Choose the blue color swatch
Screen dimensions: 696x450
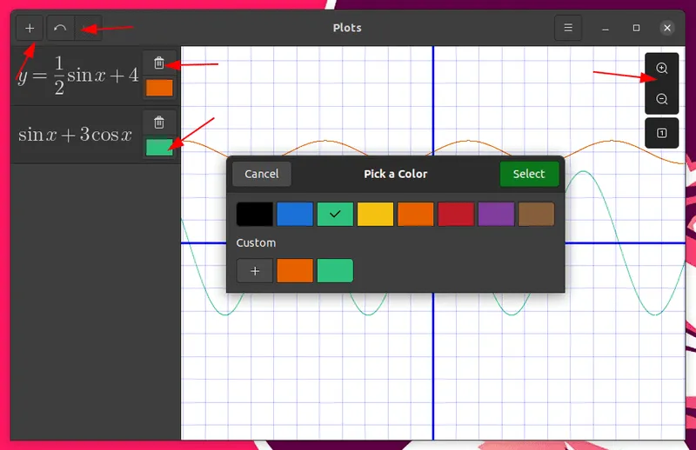(295, 214)
